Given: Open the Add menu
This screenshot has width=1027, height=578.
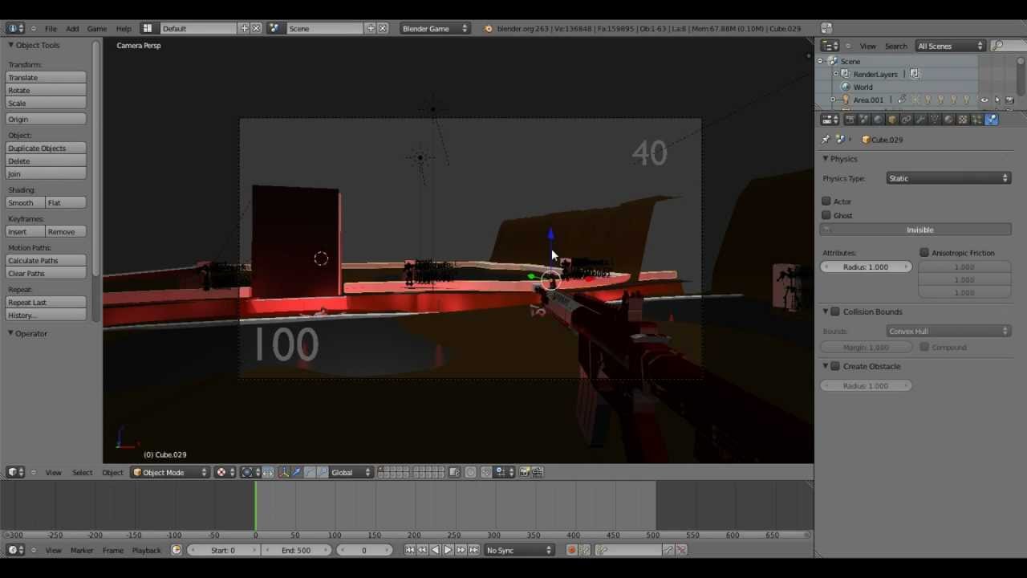Looking at the screenshot, I should point(72,28).
